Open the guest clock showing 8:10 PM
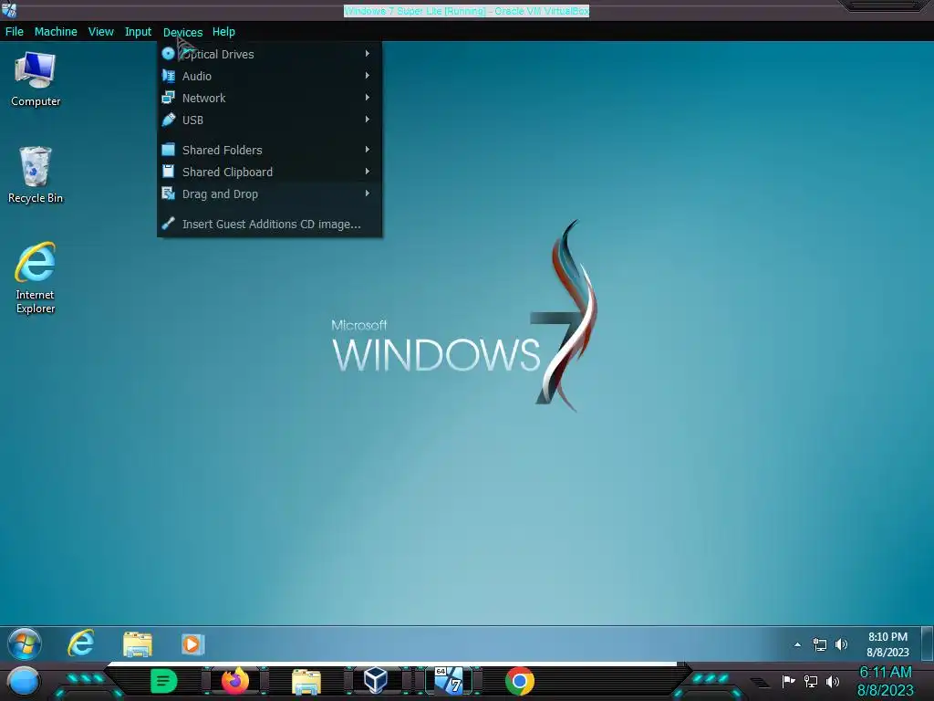934x701 pixels. click(x=887, y=644)
